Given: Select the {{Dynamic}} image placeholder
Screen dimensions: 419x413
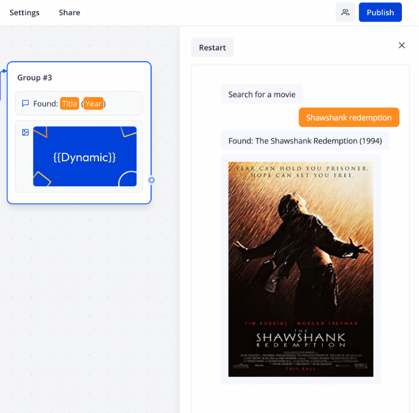Looking at the screenshot, I should [x=84, y=157].
